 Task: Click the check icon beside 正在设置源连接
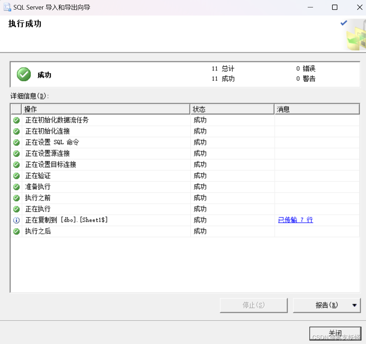click(x=16, y=153)
